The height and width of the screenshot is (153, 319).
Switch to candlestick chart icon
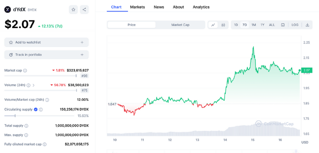pos(223,25)
